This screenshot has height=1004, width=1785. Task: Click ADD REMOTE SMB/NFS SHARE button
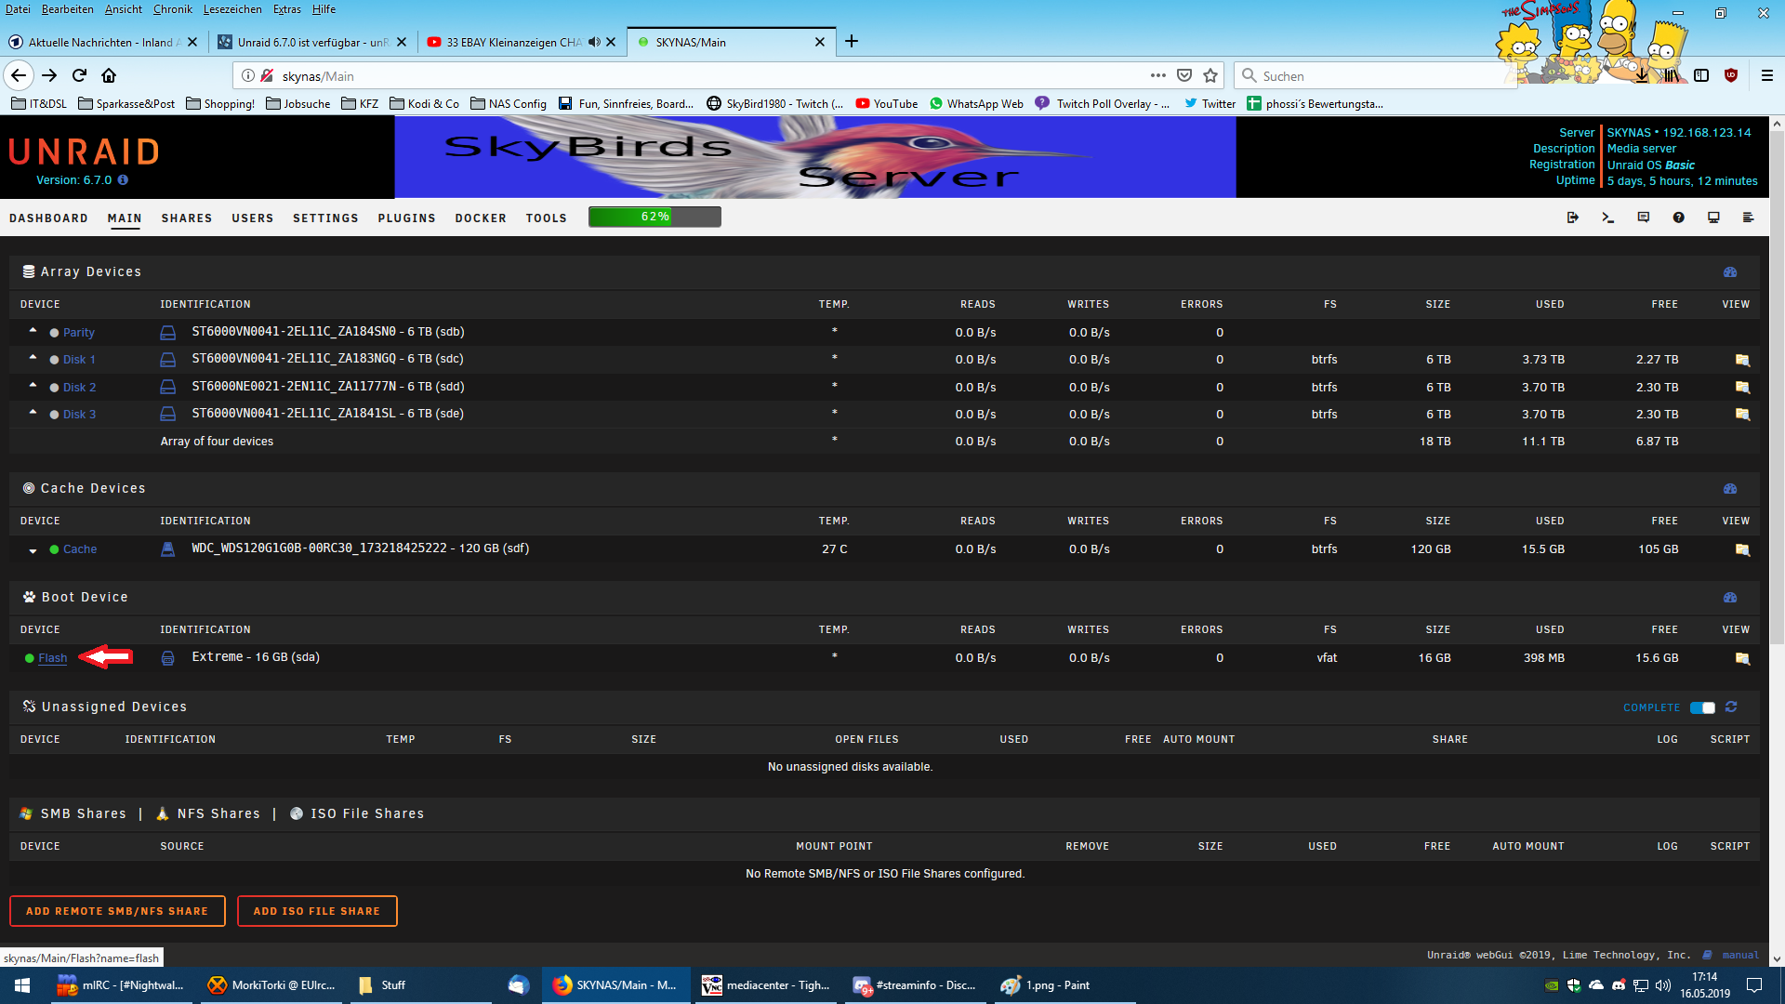(117, 911)
